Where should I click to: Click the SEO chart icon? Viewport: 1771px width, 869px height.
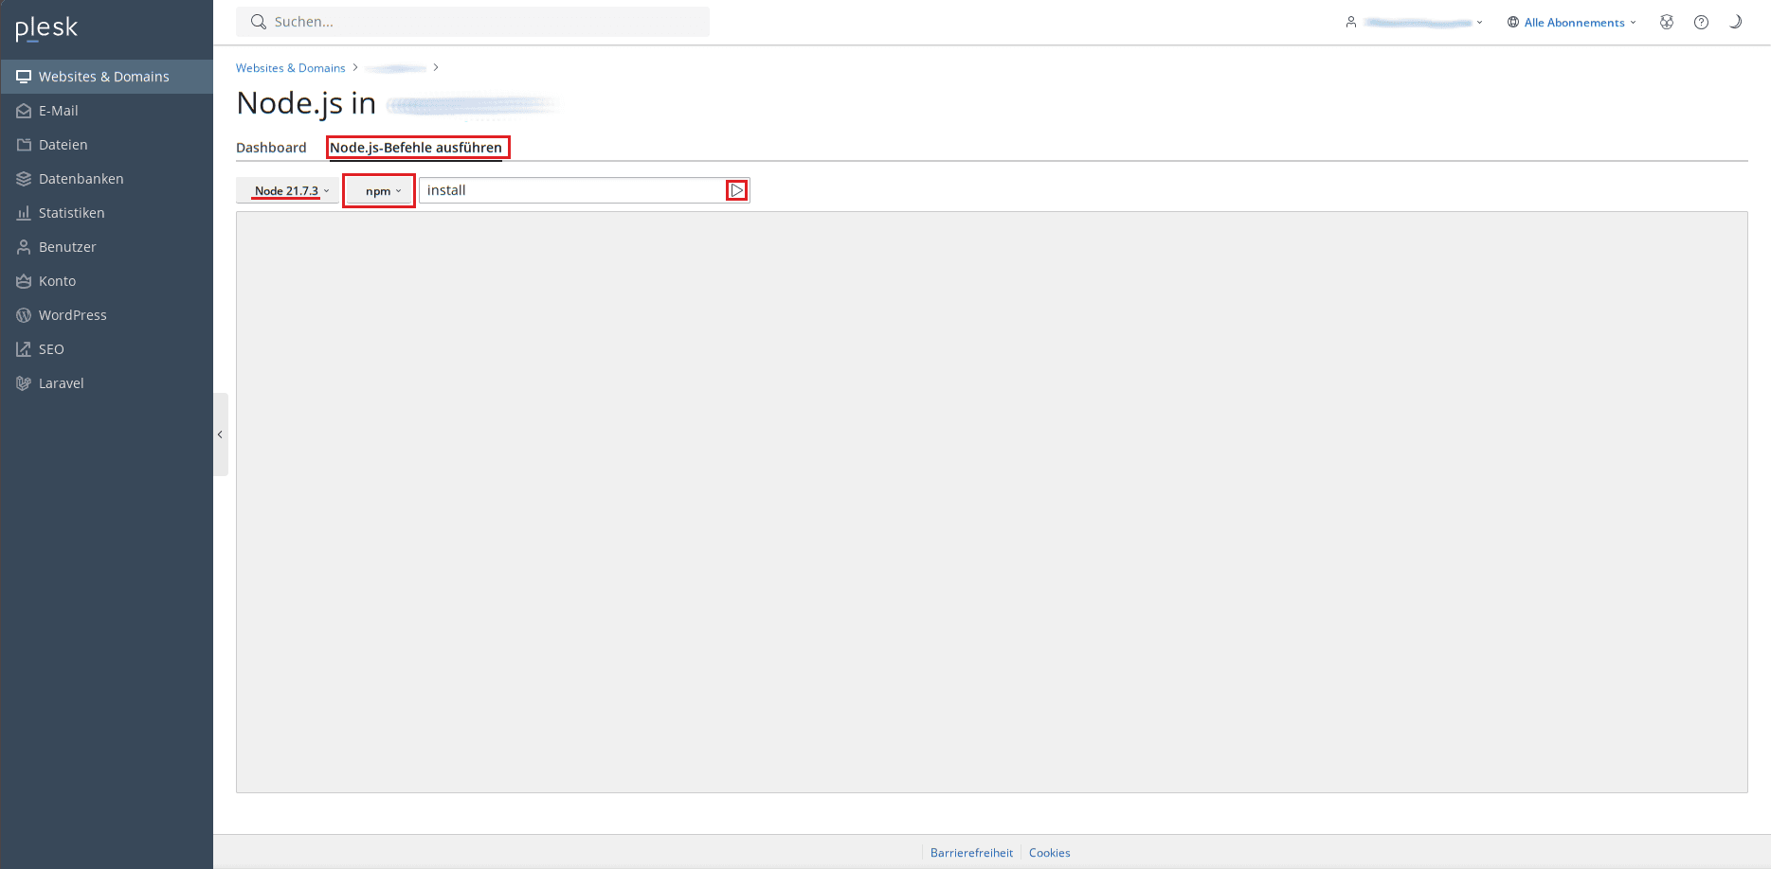click(x=24, y=349)
